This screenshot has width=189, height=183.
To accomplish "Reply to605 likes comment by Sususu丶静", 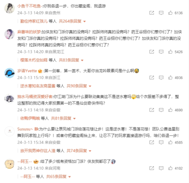I will tap(161, 142).
